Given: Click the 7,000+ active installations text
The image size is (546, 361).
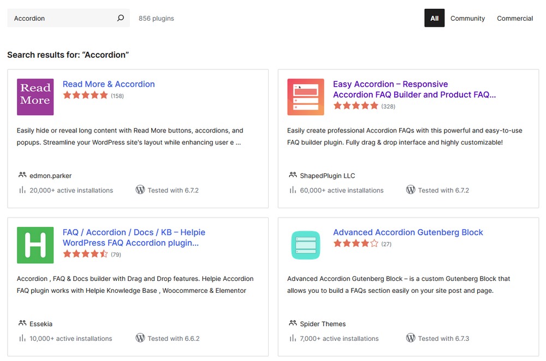Looking at the screenshot, I should point(339,339).
